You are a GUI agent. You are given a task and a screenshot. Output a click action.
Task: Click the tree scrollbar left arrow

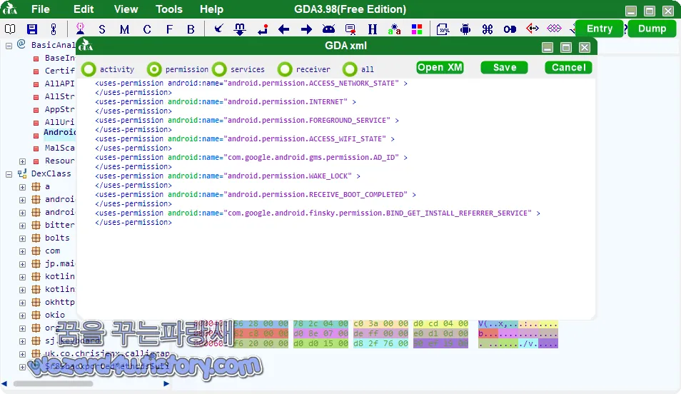4,383
